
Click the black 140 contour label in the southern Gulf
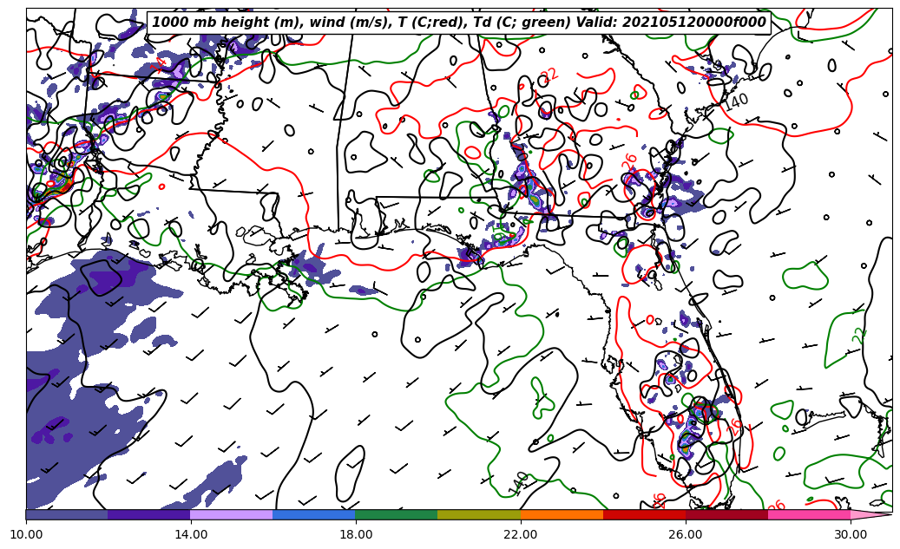518,483
